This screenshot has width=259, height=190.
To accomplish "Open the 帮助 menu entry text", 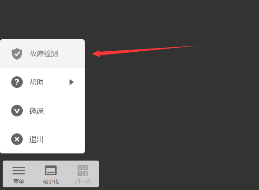I will 37,82.
